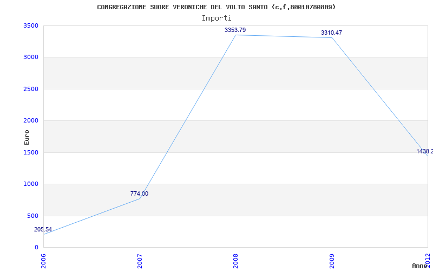
Task: Click the Anno axis title
Action: click(x=419, y=266)
